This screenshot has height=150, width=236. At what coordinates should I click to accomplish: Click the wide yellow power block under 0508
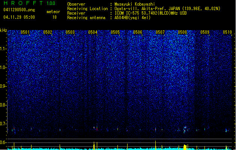coord(185,147)
